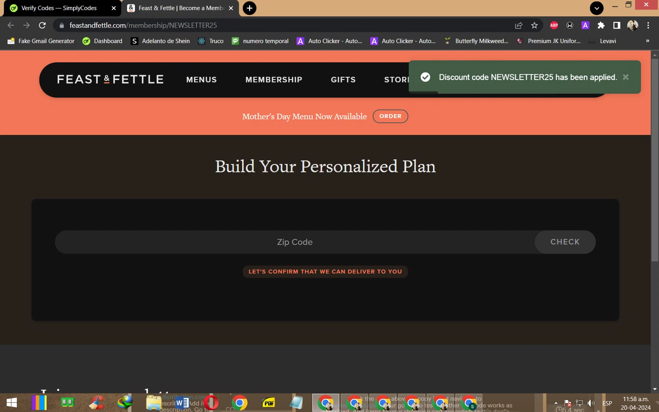Show more bookmarks via the chevrons
The width and height of the screenshot is (659, 412).
[647, 41]
